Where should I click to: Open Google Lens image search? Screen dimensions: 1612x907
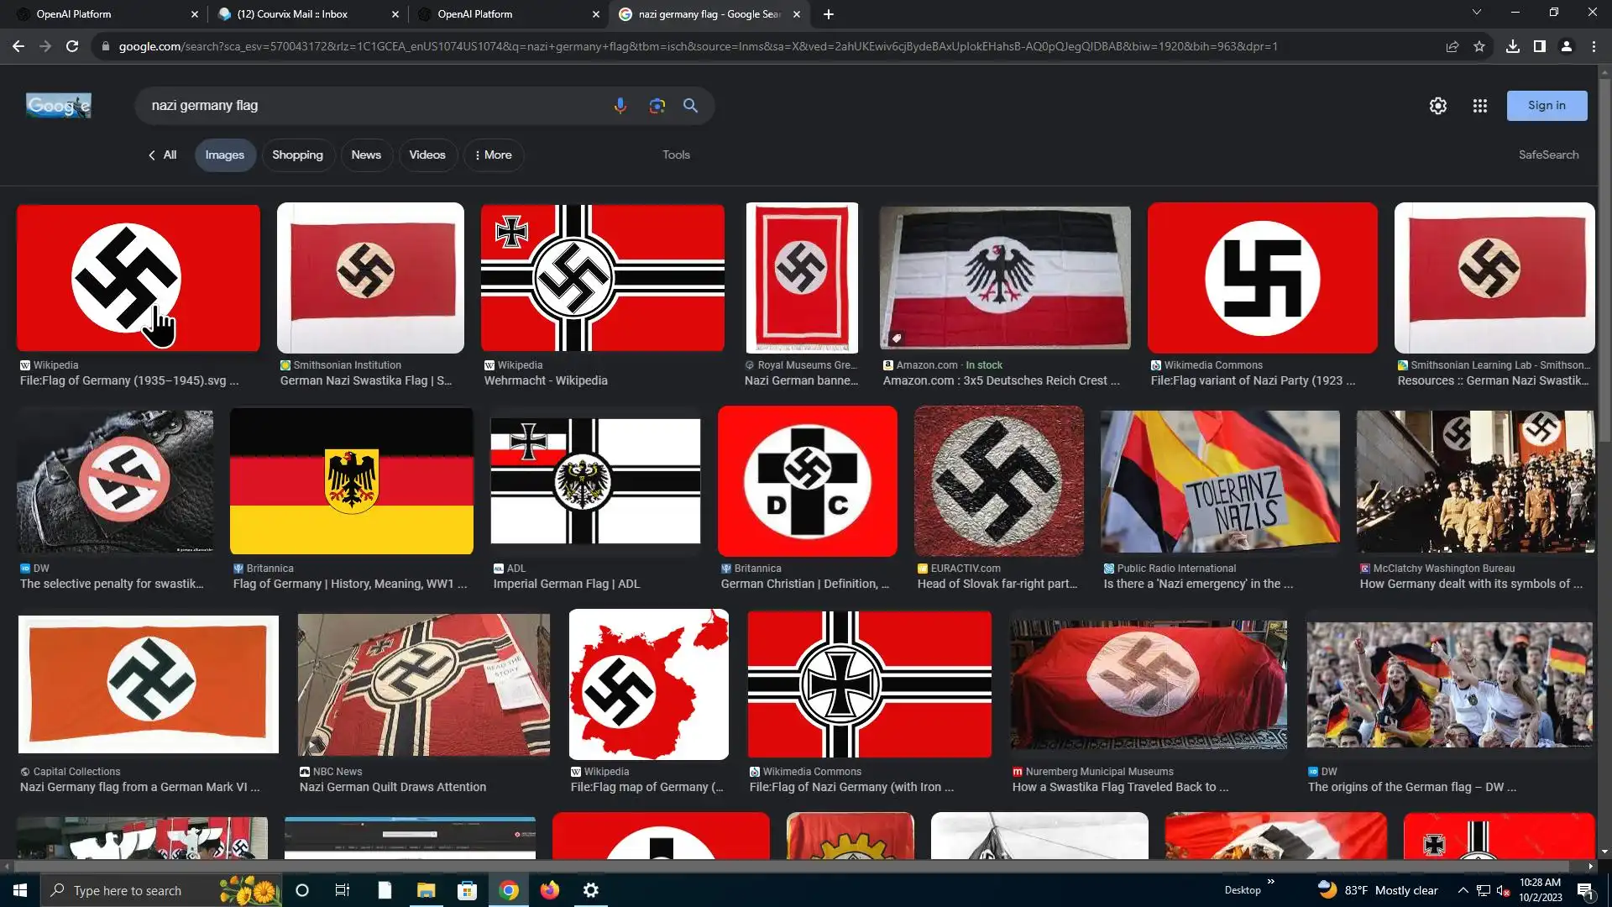[x=657, y=106]
